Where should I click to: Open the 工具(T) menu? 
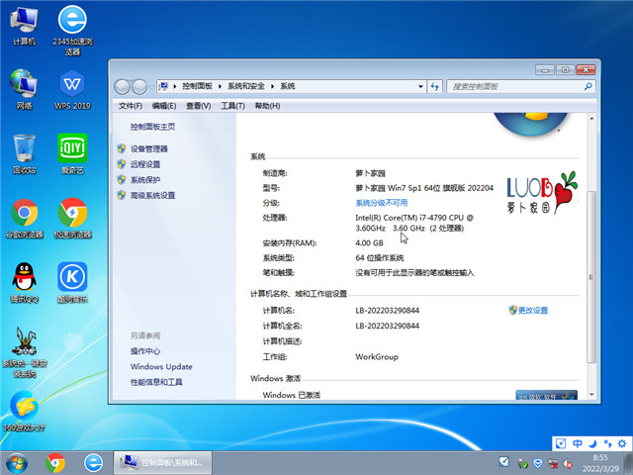[232, 106]
